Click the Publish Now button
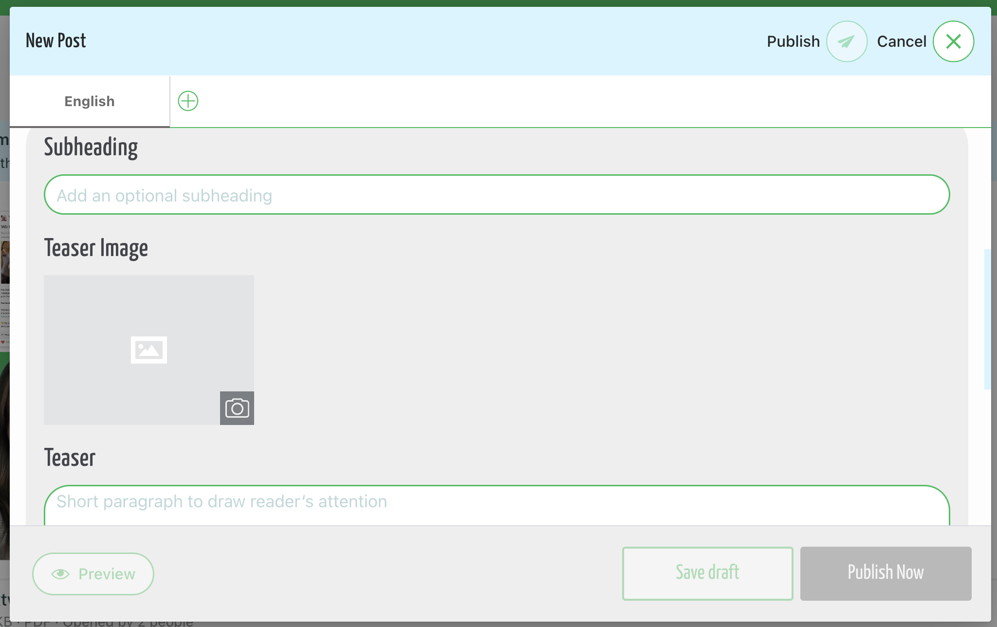 pos(886,573)
